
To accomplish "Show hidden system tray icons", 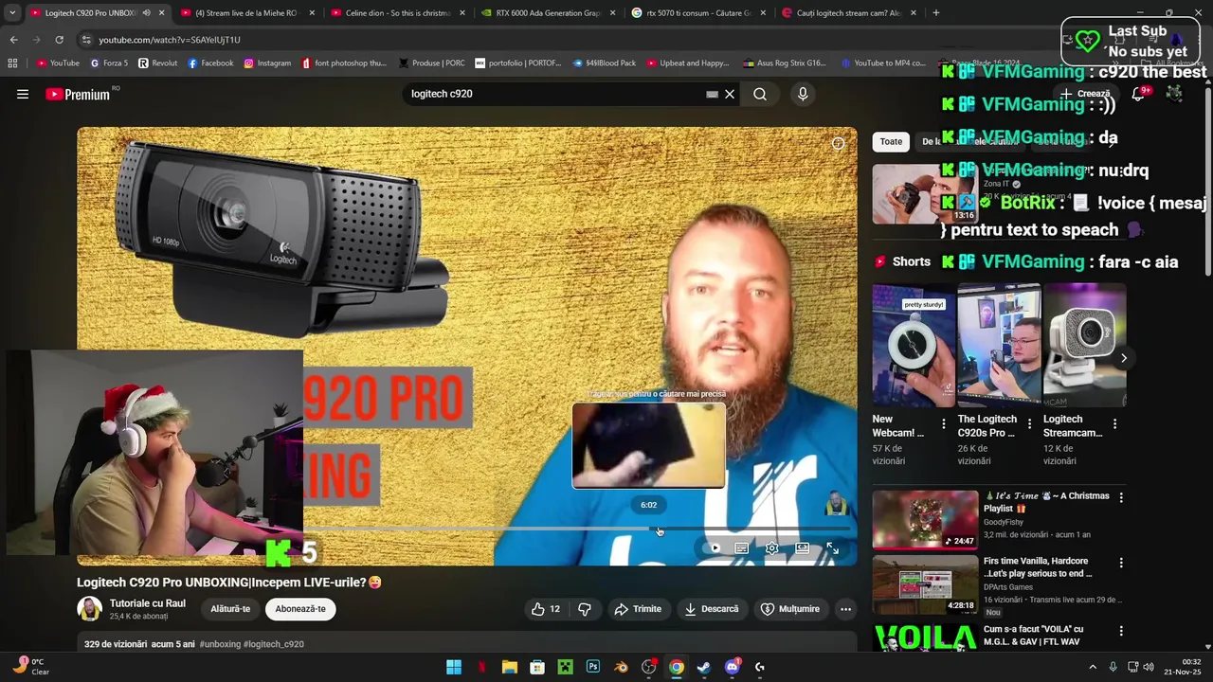I will (x=1093, y=667).
